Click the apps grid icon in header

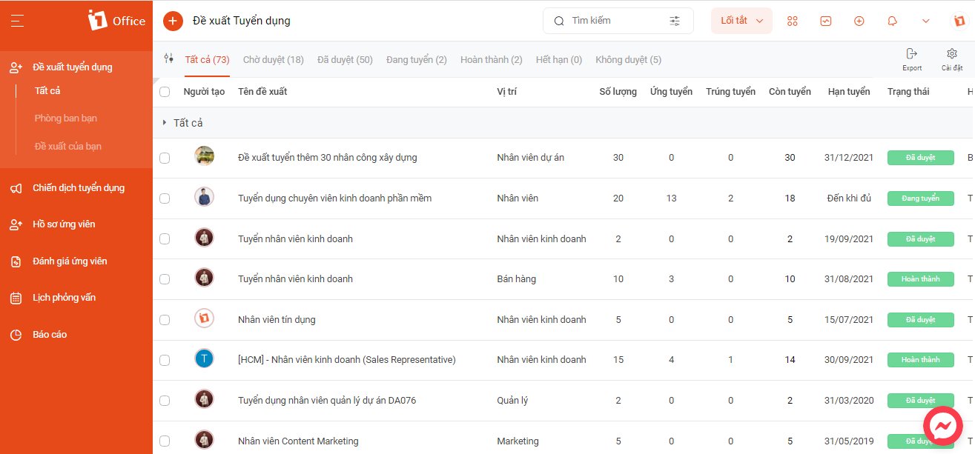pyautogui.click(x=793, y=21)
